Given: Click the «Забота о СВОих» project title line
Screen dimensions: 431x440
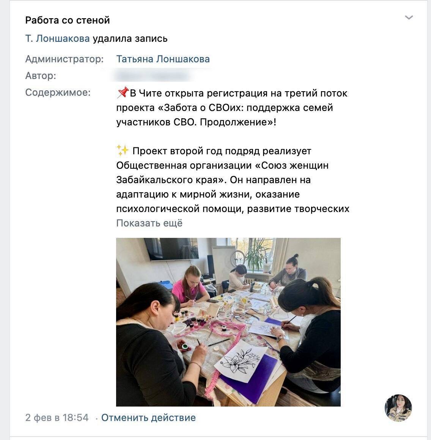Looking at the screenshot, I should (225, 108).
